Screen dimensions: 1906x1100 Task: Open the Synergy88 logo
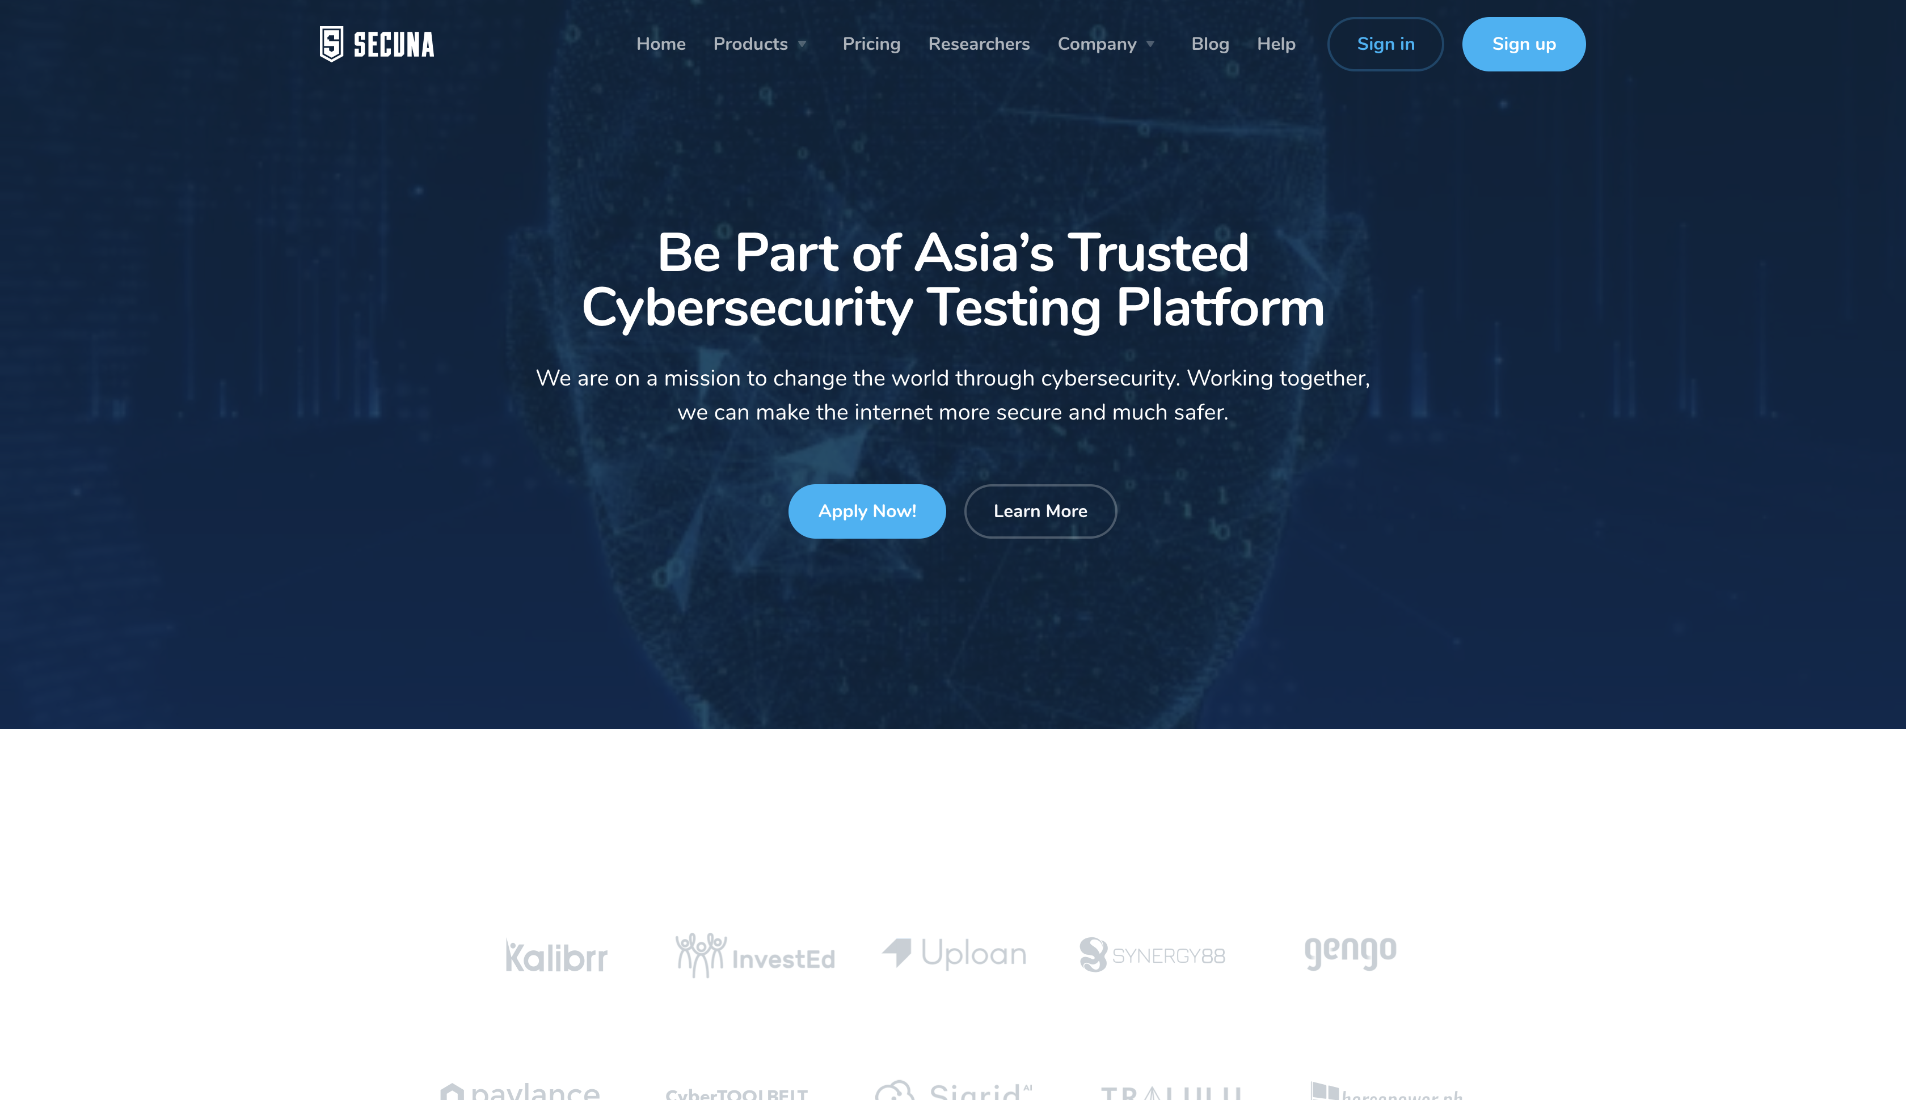coord(1153,955)
